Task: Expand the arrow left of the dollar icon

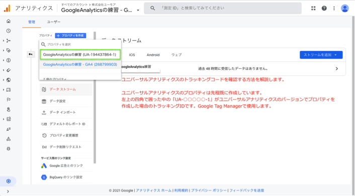Action: 4,60
